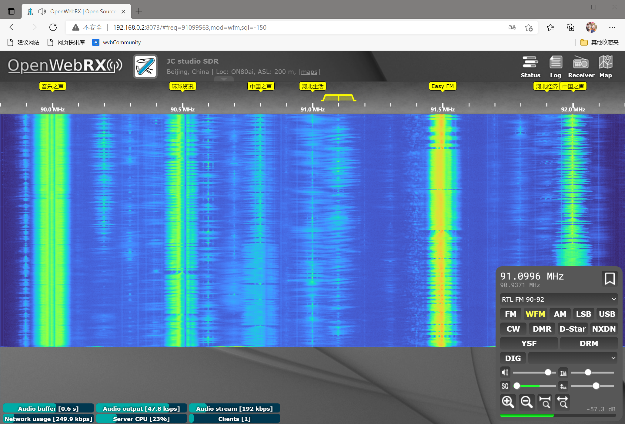Screen dimensions: 625x424
Task: Click the Status icon in the header
Action: coord(530,66)
